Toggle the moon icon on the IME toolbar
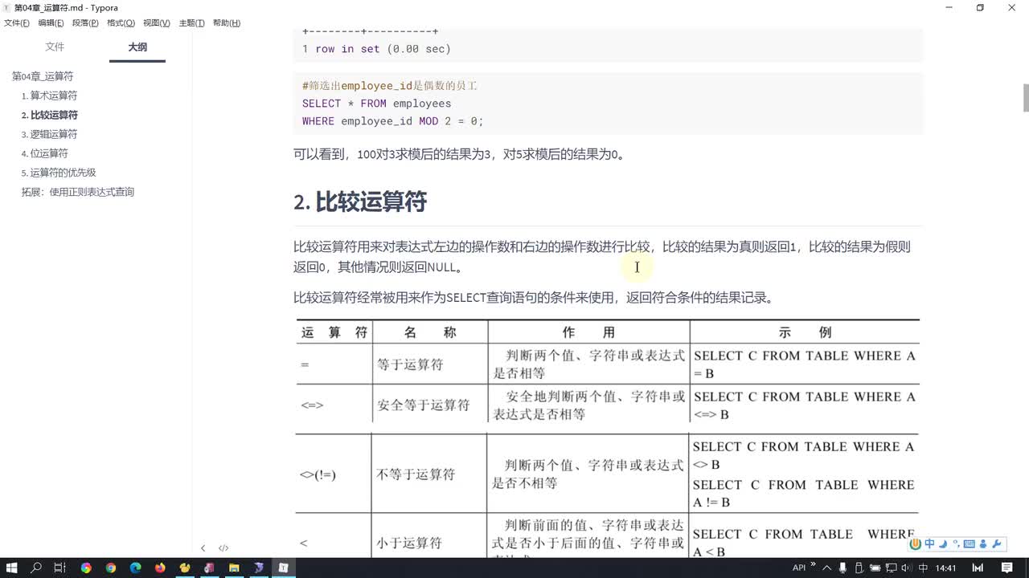 pos(942,543)
